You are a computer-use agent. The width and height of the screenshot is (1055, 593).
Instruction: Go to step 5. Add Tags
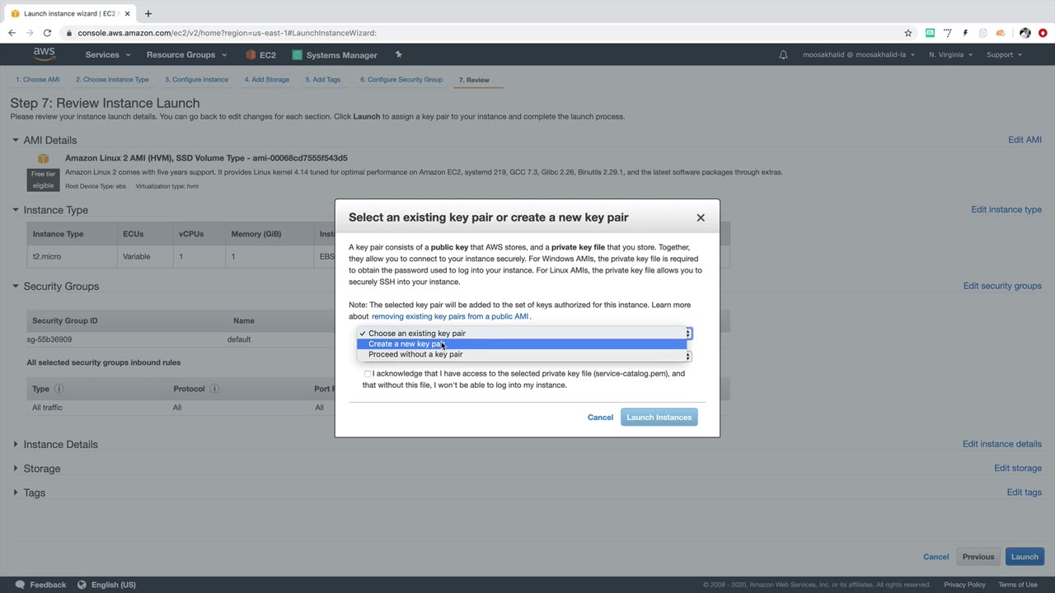coord(322,80)
